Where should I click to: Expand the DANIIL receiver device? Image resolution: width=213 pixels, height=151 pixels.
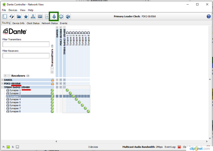click(x=3, y=80)
